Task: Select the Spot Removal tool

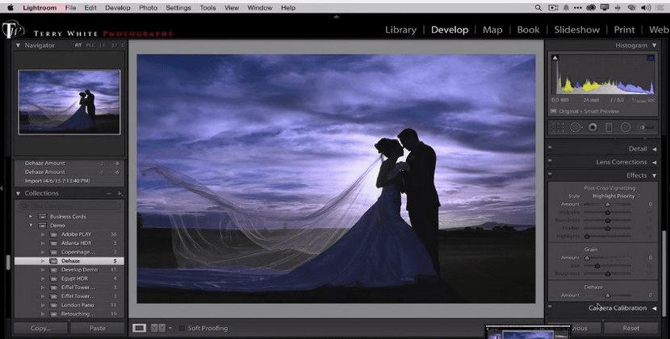Action: coord(576,127)
